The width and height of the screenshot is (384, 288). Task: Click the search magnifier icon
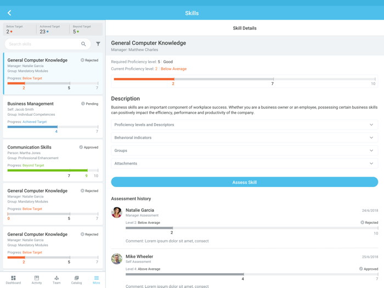click(x=83, y=44)
